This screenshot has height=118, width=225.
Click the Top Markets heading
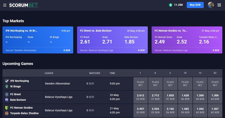click(x=13, y=21)
